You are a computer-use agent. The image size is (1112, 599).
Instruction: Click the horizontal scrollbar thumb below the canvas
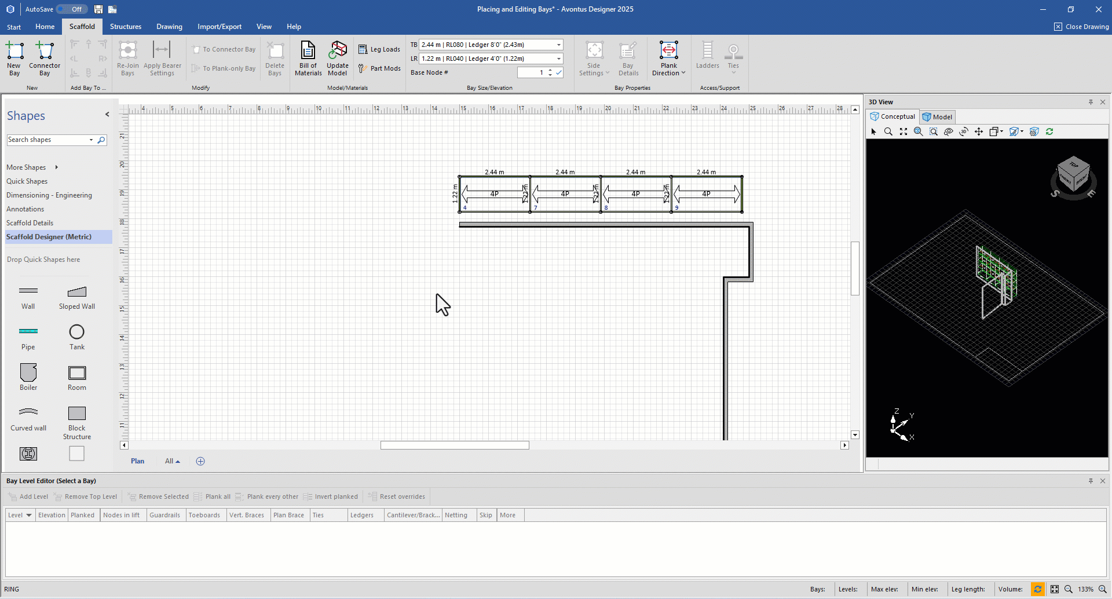tap(455, 445)
